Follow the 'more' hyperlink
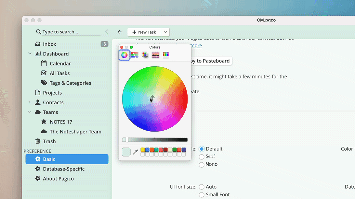 (196, 45)
